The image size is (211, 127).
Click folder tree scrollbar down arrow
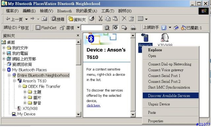click(78, 114)
